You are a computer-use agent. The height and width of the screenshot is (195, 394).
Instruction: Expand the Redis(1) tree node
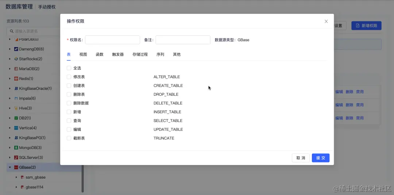click(x=10, y=79)
